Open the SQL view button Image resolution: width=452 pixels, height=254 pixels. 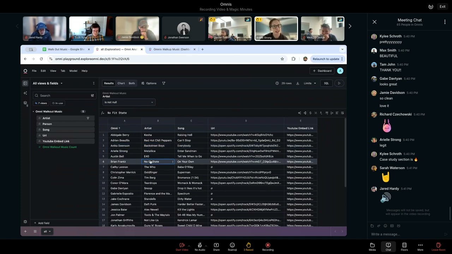326,83
